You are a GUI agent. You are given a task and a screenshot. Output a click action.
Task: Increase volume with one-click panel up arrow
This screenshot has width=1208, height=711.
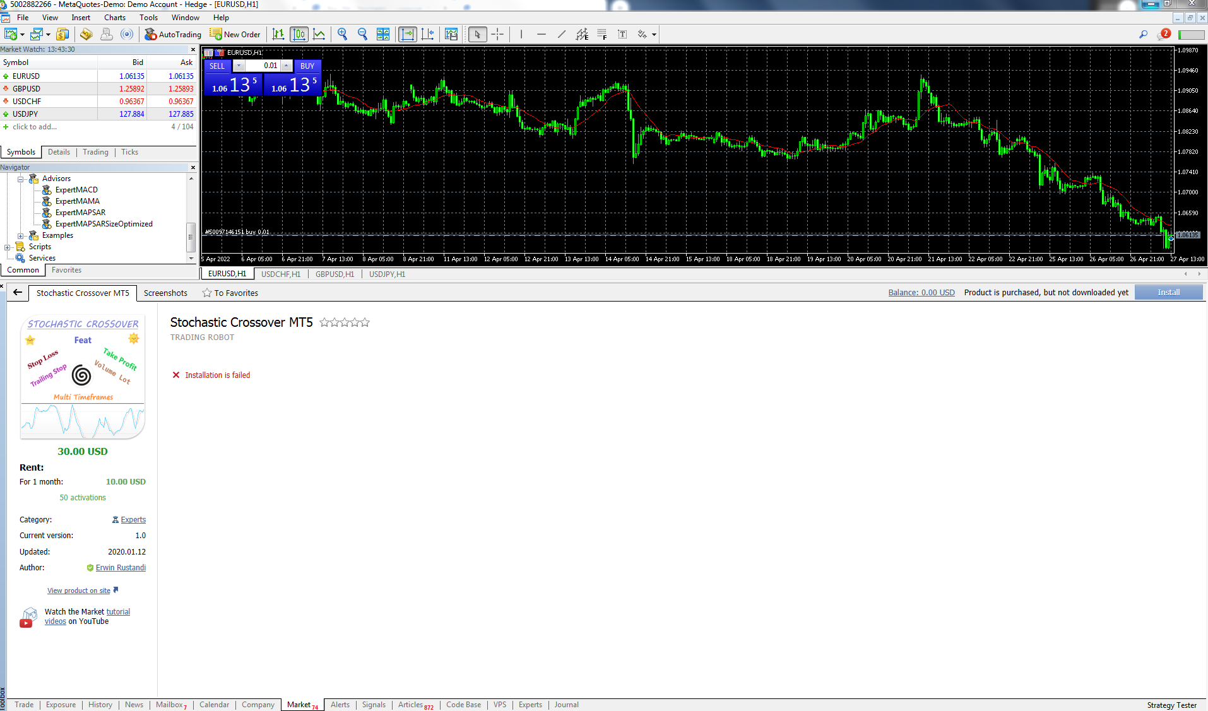pyautogui.click(x=287, y=66)
